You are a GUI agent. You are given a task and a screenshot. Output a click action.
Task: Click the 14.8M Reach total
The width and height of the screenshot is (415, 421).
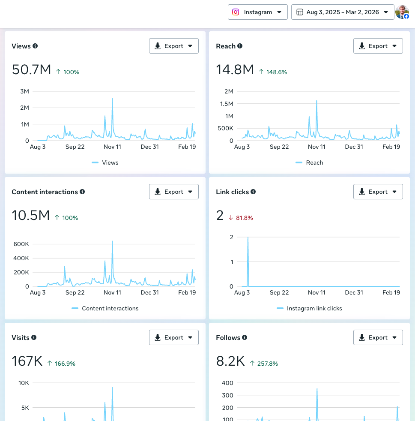235,69
